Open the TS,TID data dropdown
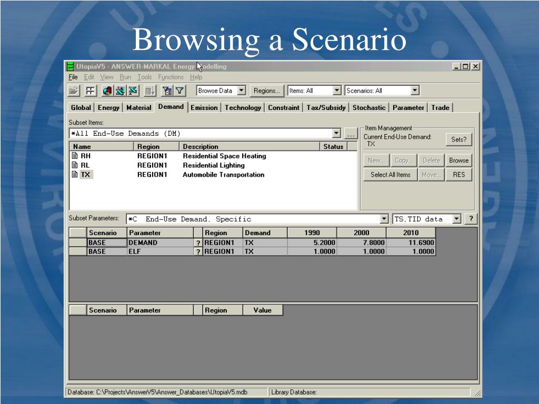This screenshot has width=539, height=404. [x=456, y=219]
